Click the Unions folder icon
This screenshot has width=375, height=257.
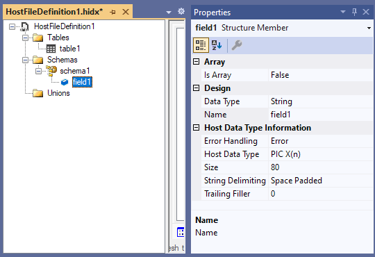[x=37, y=93]
